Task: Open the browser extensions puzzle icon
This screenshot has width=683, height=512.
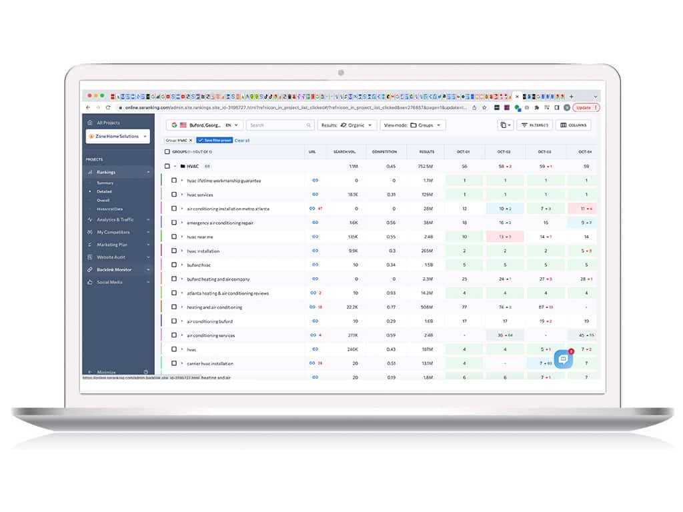Action: tap(537, 107)
